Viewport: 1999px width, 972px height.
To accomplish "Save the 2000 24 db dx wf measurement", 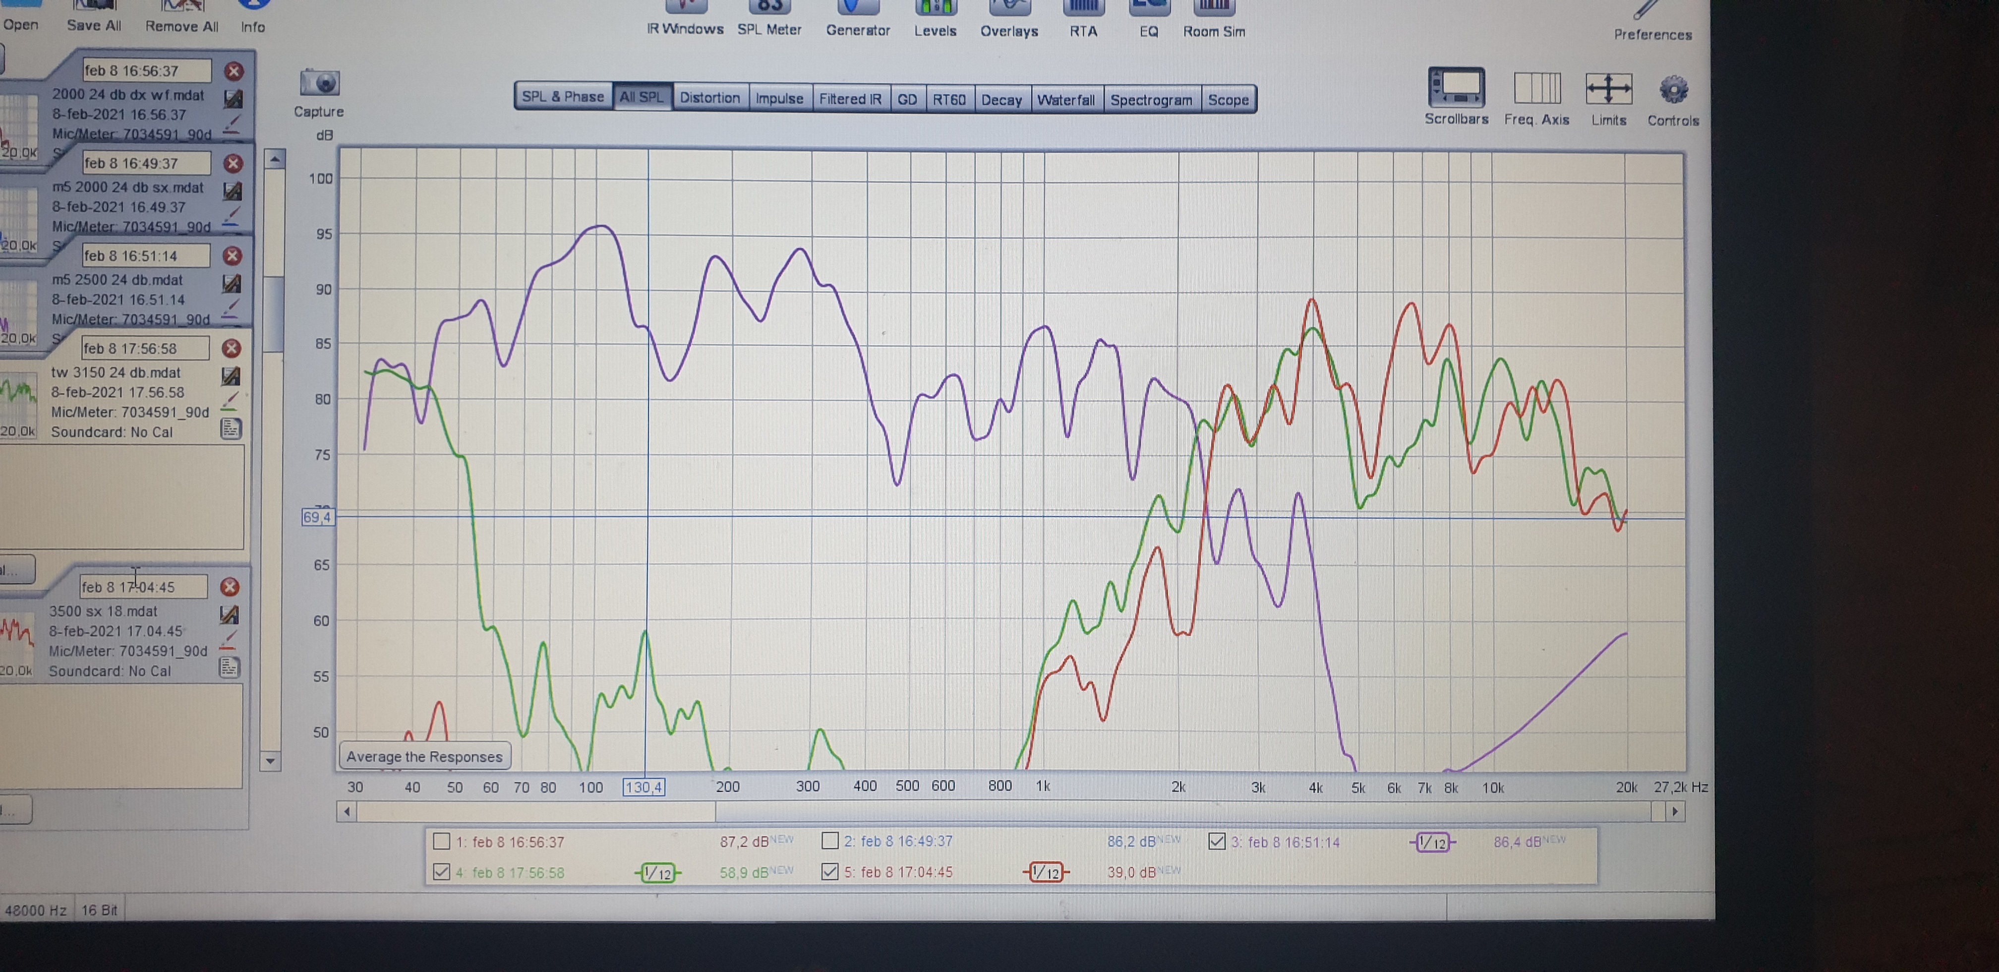I will pyautogui.click(x=232, y=99).
